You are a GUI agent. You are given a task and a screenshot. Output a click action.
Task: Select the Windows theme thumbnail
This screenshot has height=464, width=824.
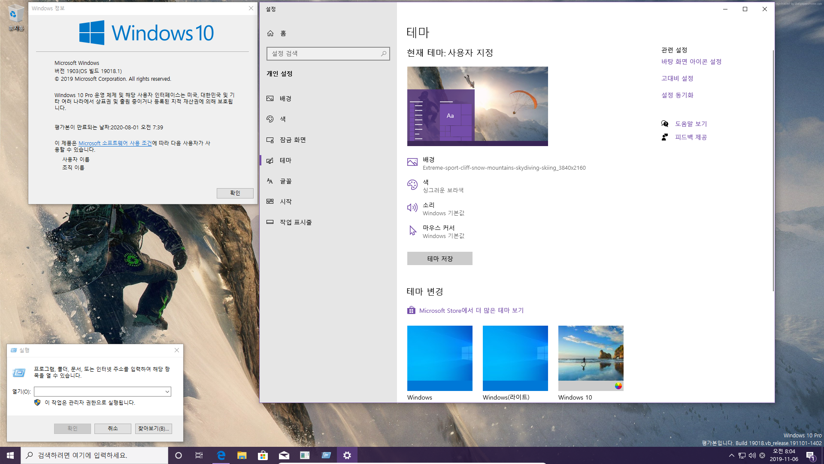[x=439, y=358]
